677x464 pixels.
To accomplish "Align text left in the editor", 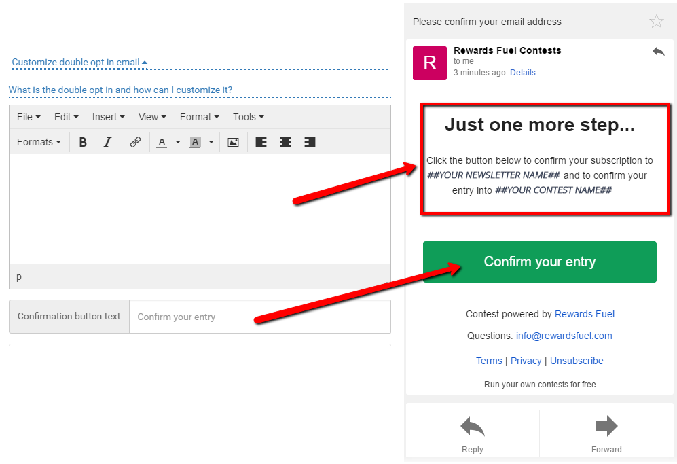I will coord(261,142).
